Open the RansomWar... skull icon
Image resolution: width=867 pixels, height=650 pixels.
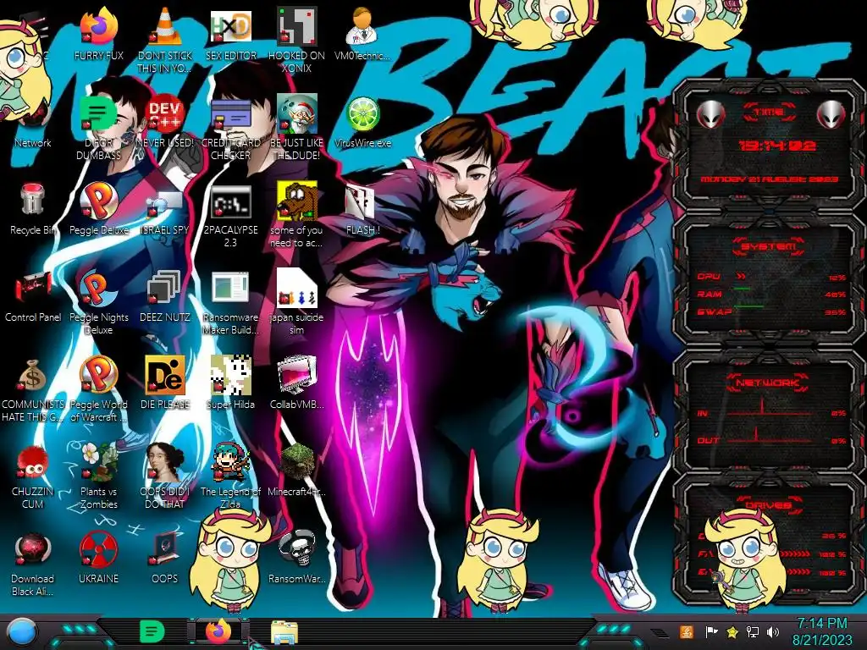click(x=296, y=549)
